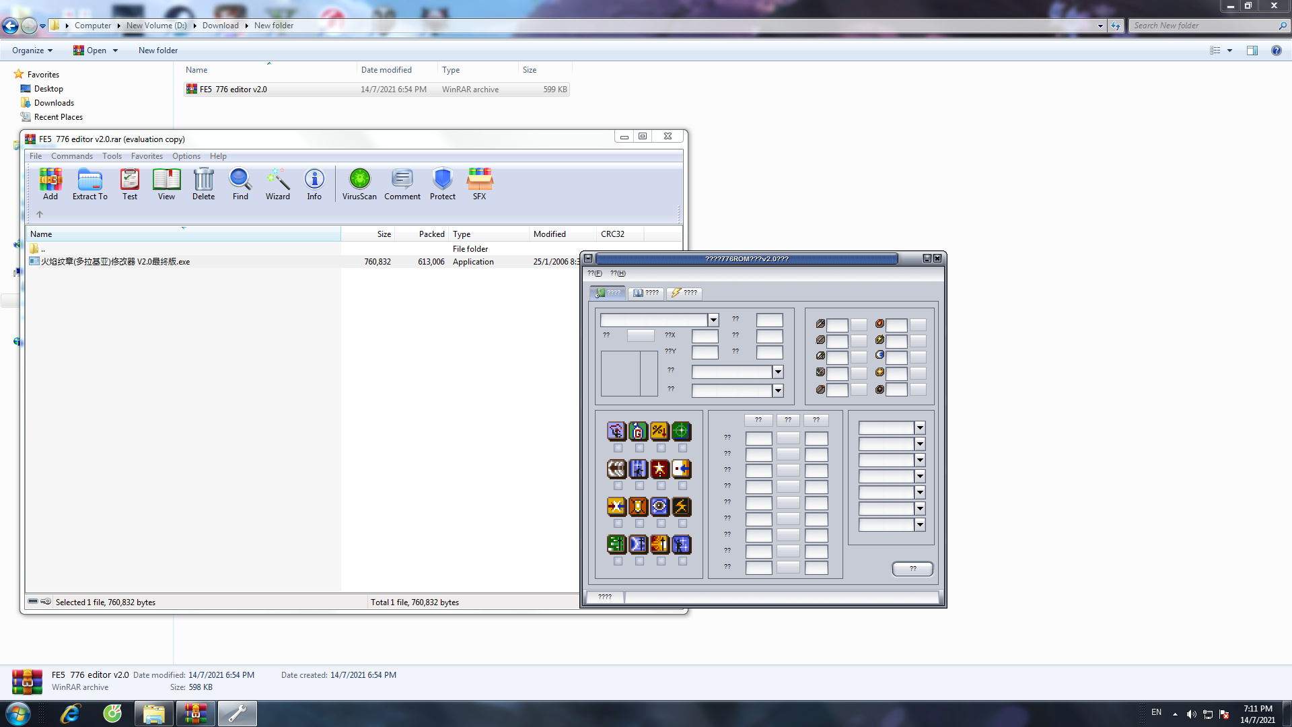Screen dimensions: 1292x727
Task: Open first dropdown in right item list
Action: coord(920,428)
